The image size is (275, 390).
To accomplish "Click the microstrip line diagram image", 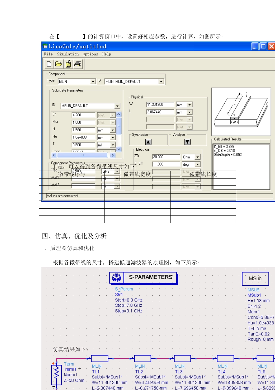I will pos(241,112).
